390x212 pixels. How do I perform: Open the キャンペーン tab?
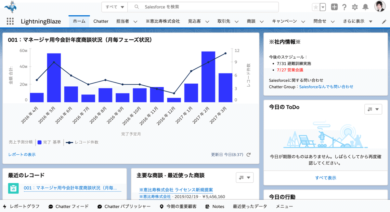tap(284, 21)
